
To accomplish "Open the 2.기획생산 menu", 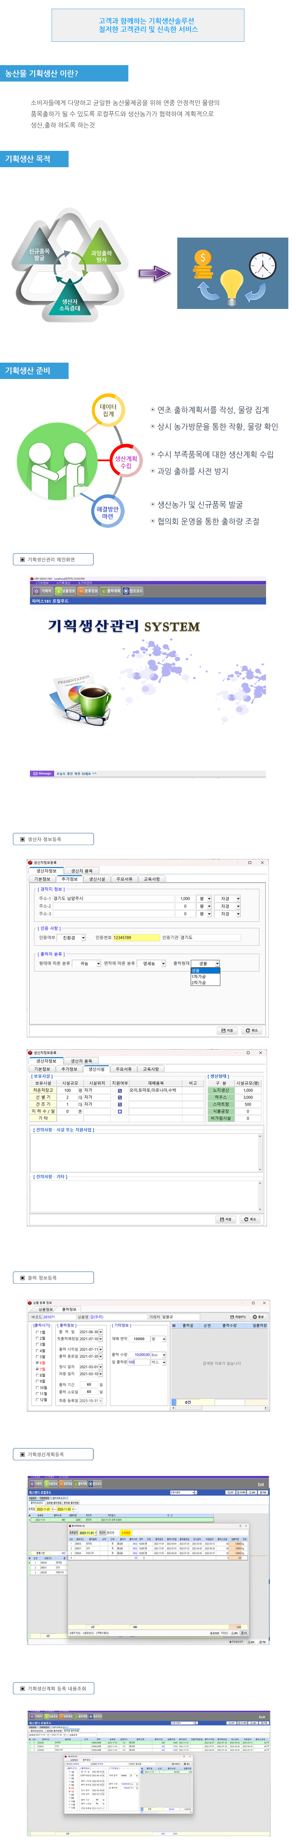I will click(x=63, y=582).
